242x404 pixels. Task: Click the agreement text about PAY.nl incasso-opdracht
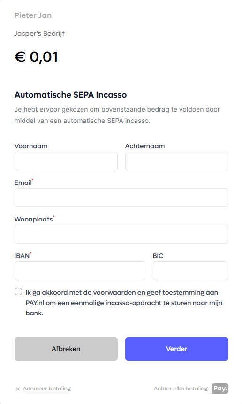click(x=124, y=303)
